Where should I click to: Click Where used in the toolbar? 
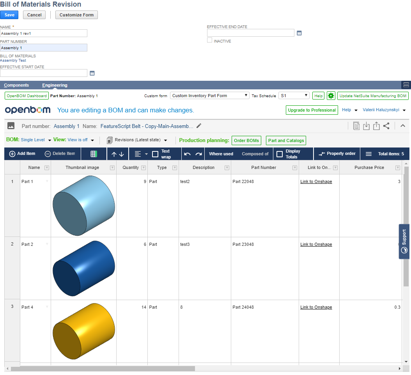[221, 154]
